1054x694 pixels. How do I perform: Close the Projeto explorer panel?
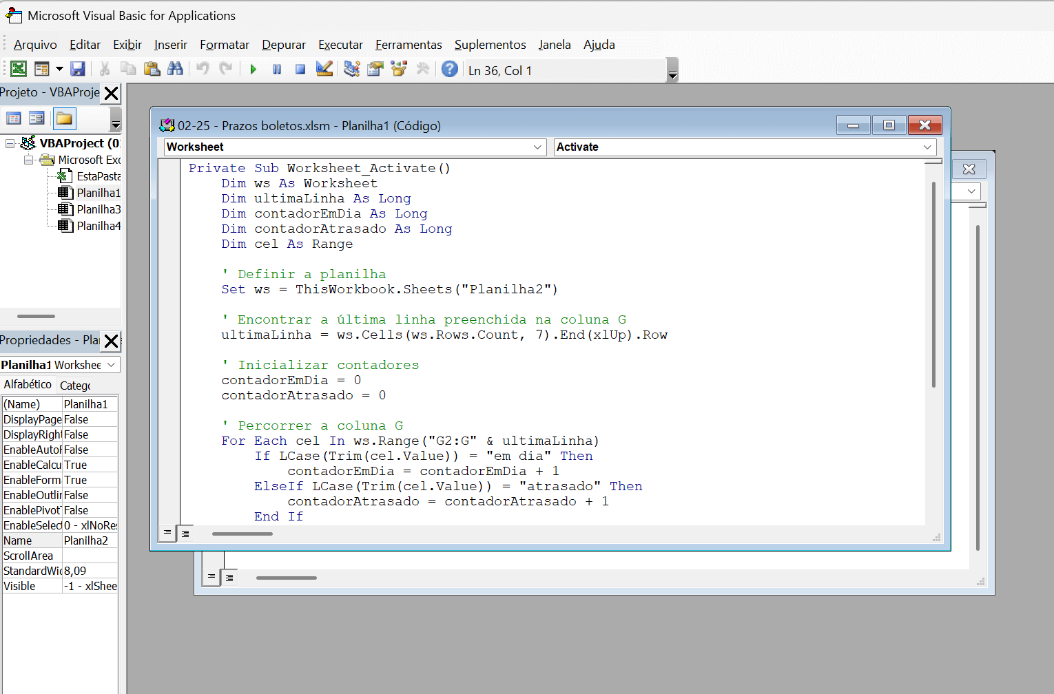pos(111,93)
